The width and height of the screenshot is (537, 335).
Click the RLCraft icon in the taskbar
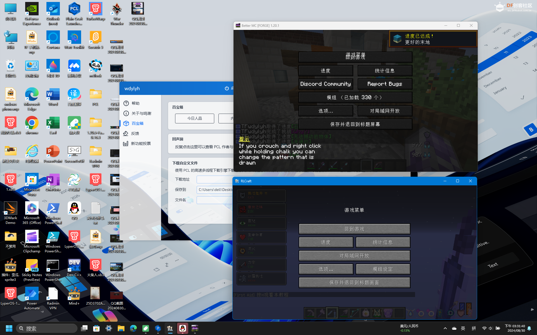point(170,328)
